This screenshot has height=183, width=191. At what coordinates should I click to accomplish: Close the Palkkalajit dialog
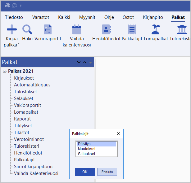(118, 134)
